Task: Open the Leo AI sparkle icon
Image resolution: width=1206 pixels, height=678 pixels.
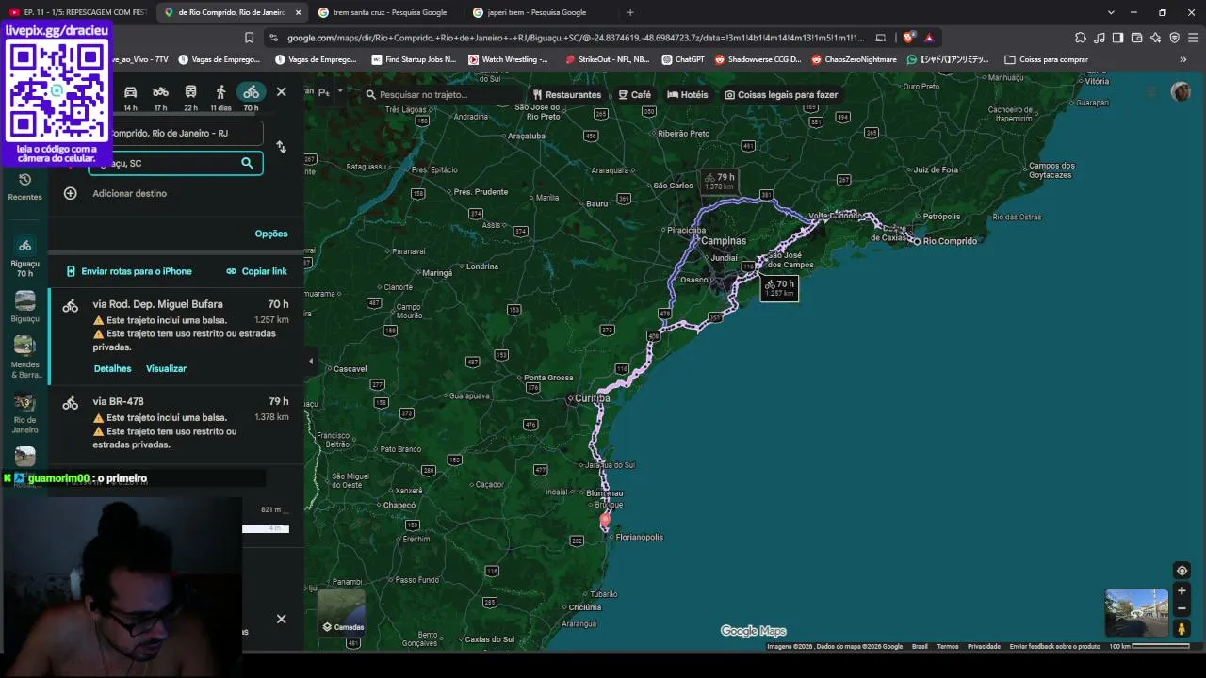Action: pos(1156,38)
